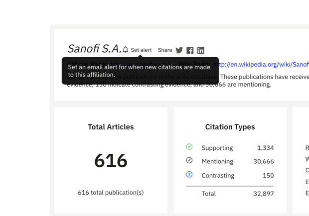309x216 pixels.
Task: Open the Sanofi Wikipedia link
Action: click(264, 64)
